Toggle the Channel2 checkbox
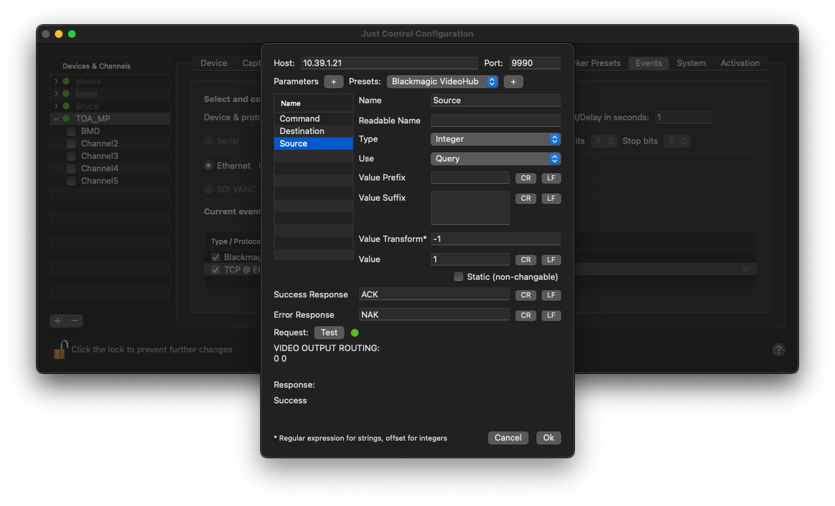Viewport: 835px width, 506px height. click(71, 144)
